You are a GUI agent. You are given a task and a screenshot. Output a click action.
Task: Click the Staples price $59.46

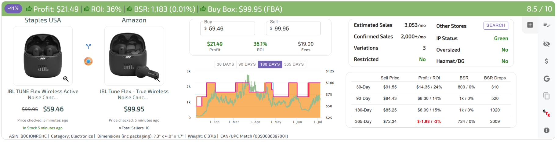(x=53, y=109)
